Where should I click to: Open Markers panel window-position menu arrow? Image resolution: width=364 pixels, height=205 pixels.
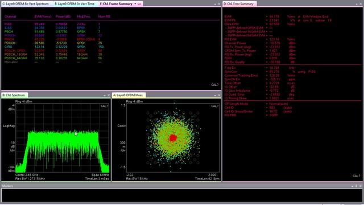point(353,186)
